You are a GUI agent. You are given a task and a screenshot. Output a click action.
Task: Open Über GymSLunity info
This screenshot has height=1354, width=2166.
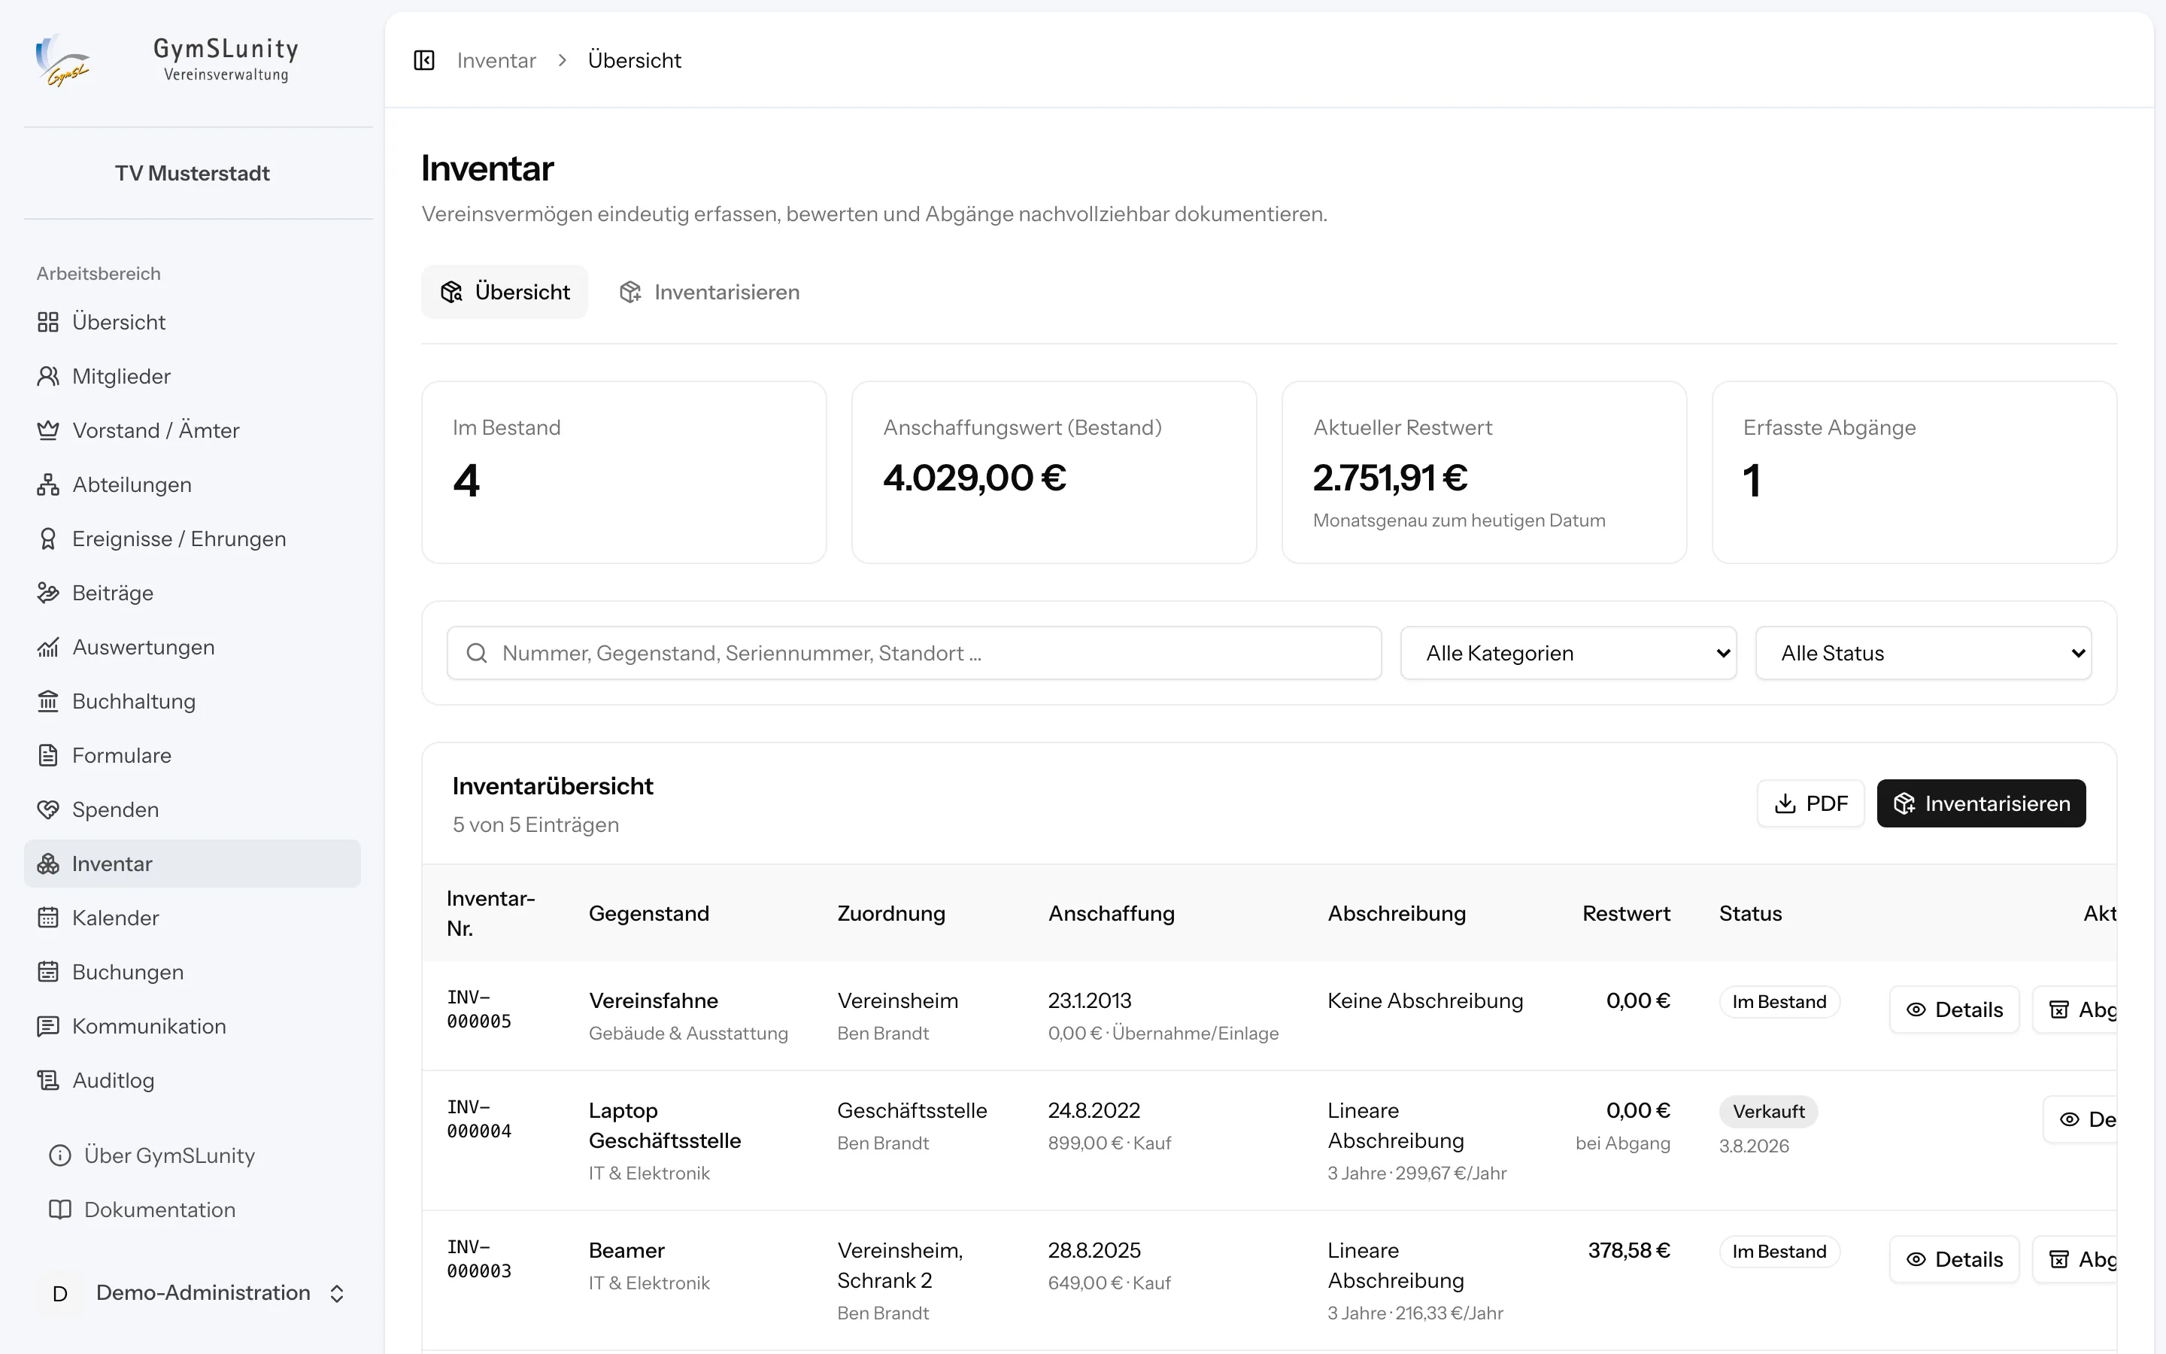pos(193,1156)
